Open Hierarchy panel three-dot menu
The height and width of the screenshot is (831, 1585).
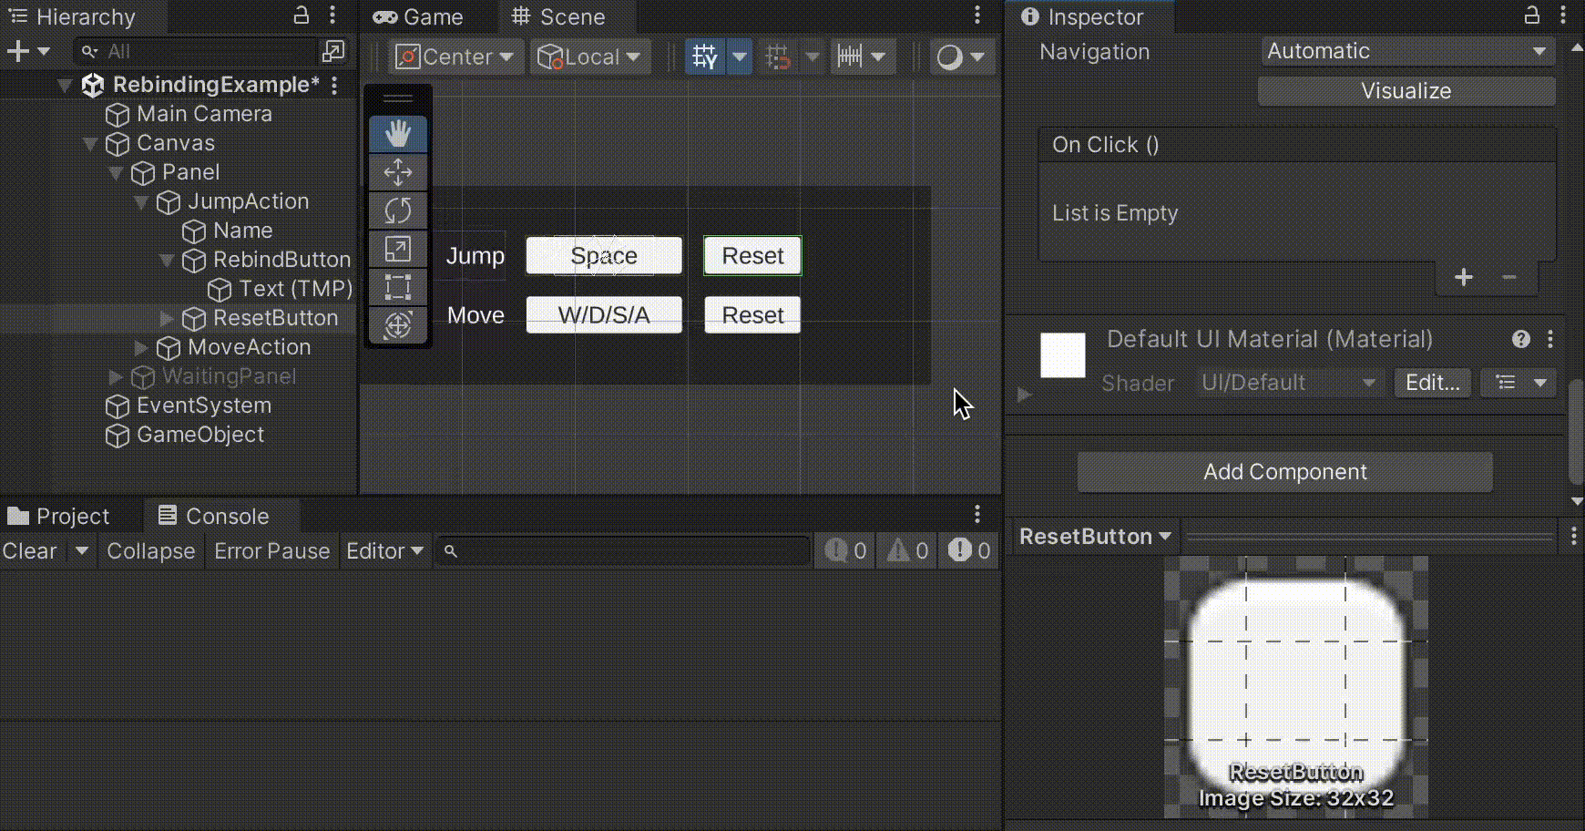click(x=332, y=15)
